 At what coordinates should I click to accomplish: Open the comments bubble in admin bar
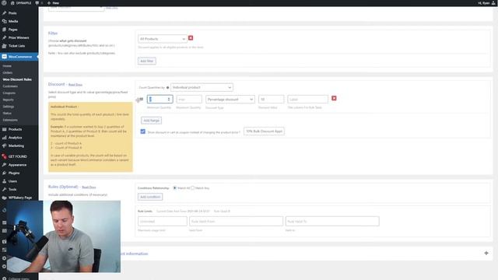click(37, 3)
